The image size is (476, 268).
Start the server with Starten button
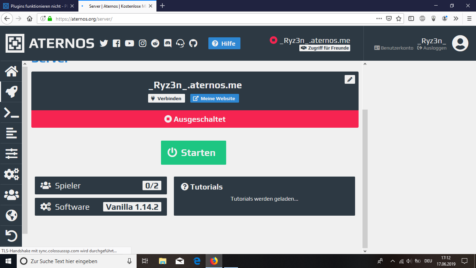[193, 152]
